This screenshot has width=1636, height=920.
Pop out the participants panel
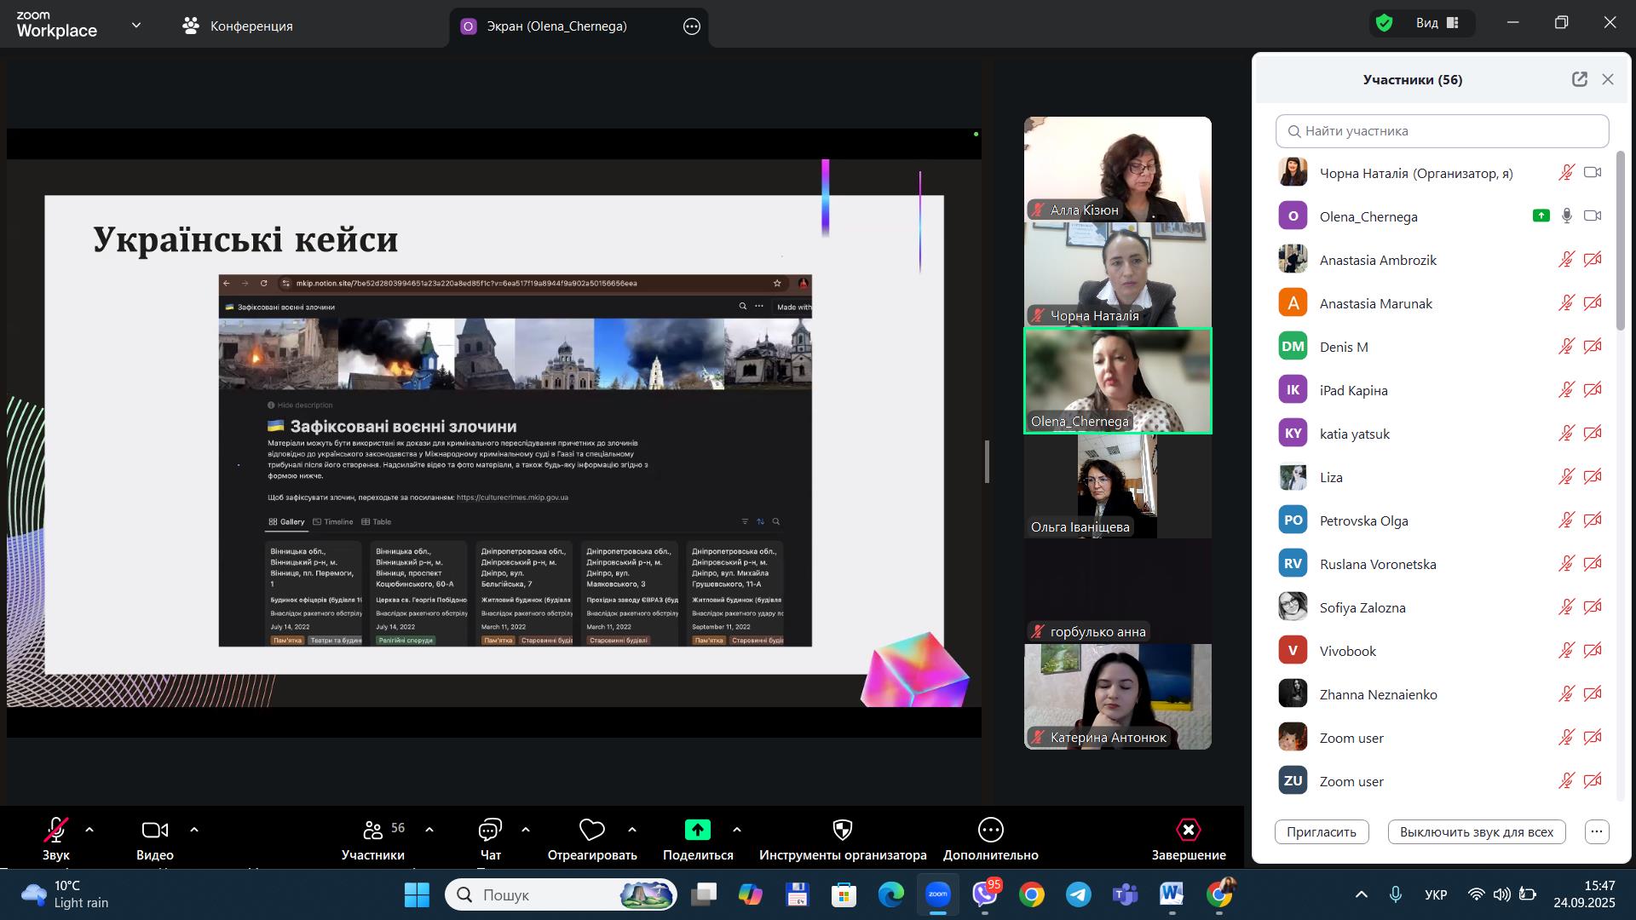point(1579,79)
